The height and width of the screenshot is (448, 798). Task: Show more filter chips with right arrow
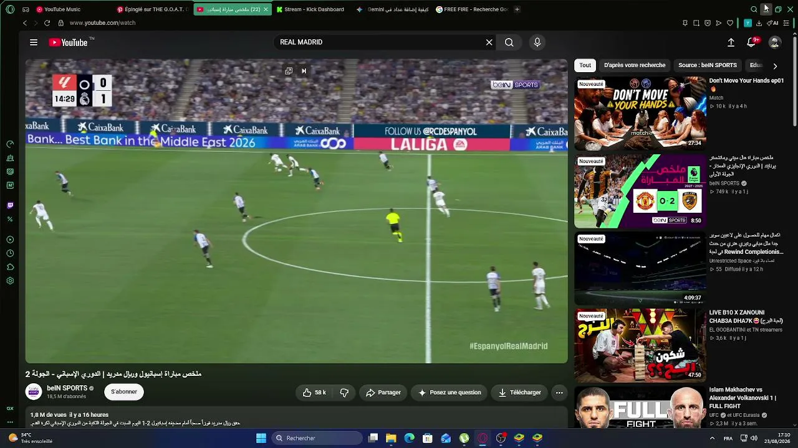click(x=775, y=66)
